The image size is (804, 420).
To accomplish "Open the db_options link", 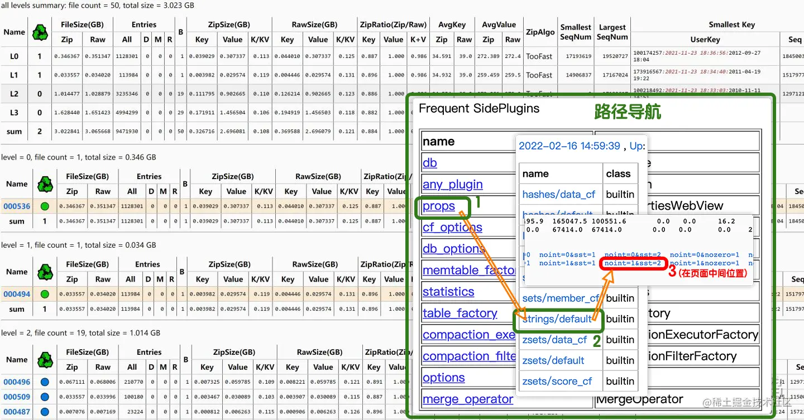I will (454, 249).
